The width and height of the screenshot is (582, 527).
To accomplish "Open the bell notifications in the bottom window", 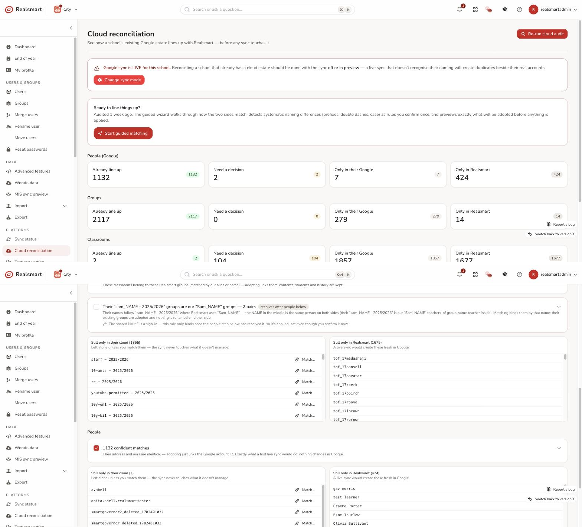I will pos(460,274).
